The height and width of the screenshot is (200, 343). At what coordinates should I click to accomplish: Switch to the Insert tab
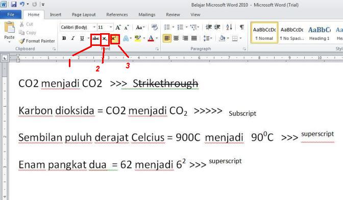(56, 15)
